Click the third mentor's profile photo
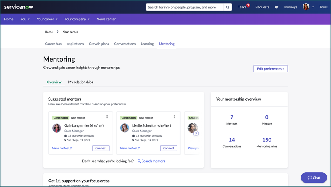This screenshot has width=331, height=187. click(x=193, y=128)
